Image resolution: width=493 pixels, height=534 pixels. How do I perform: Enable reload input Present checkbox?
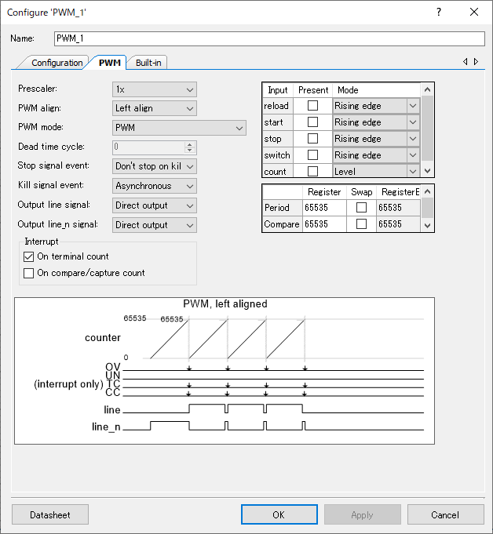click(x=312, y=106)
